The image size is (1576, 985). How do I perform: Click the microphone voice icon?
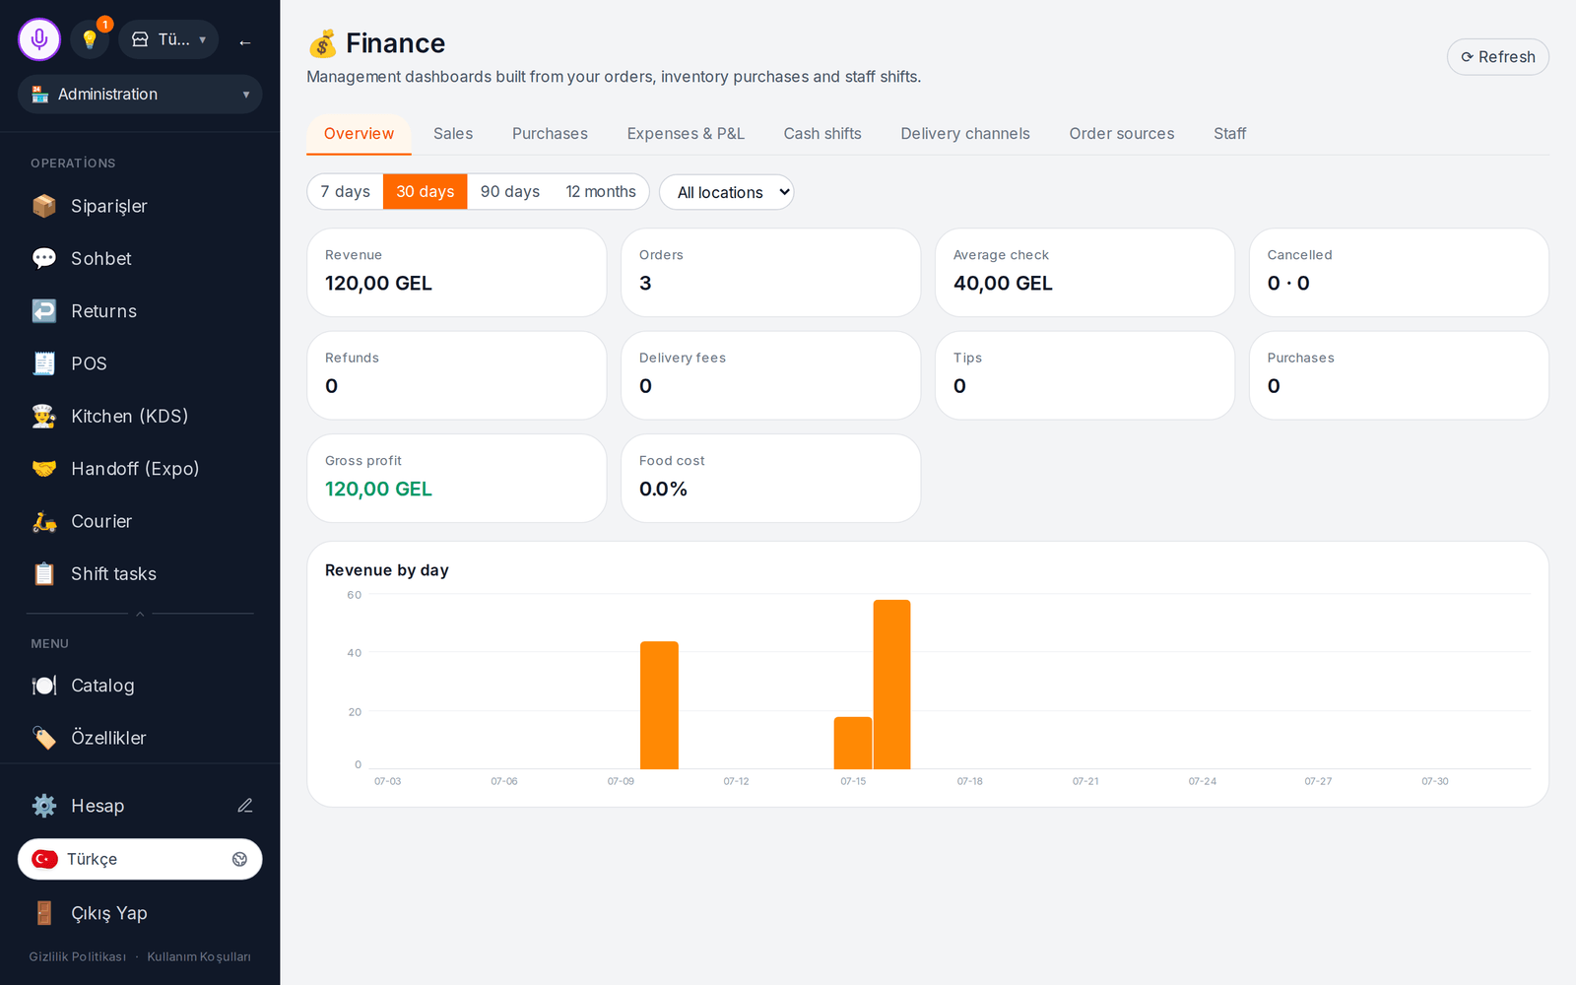[39, 39]
